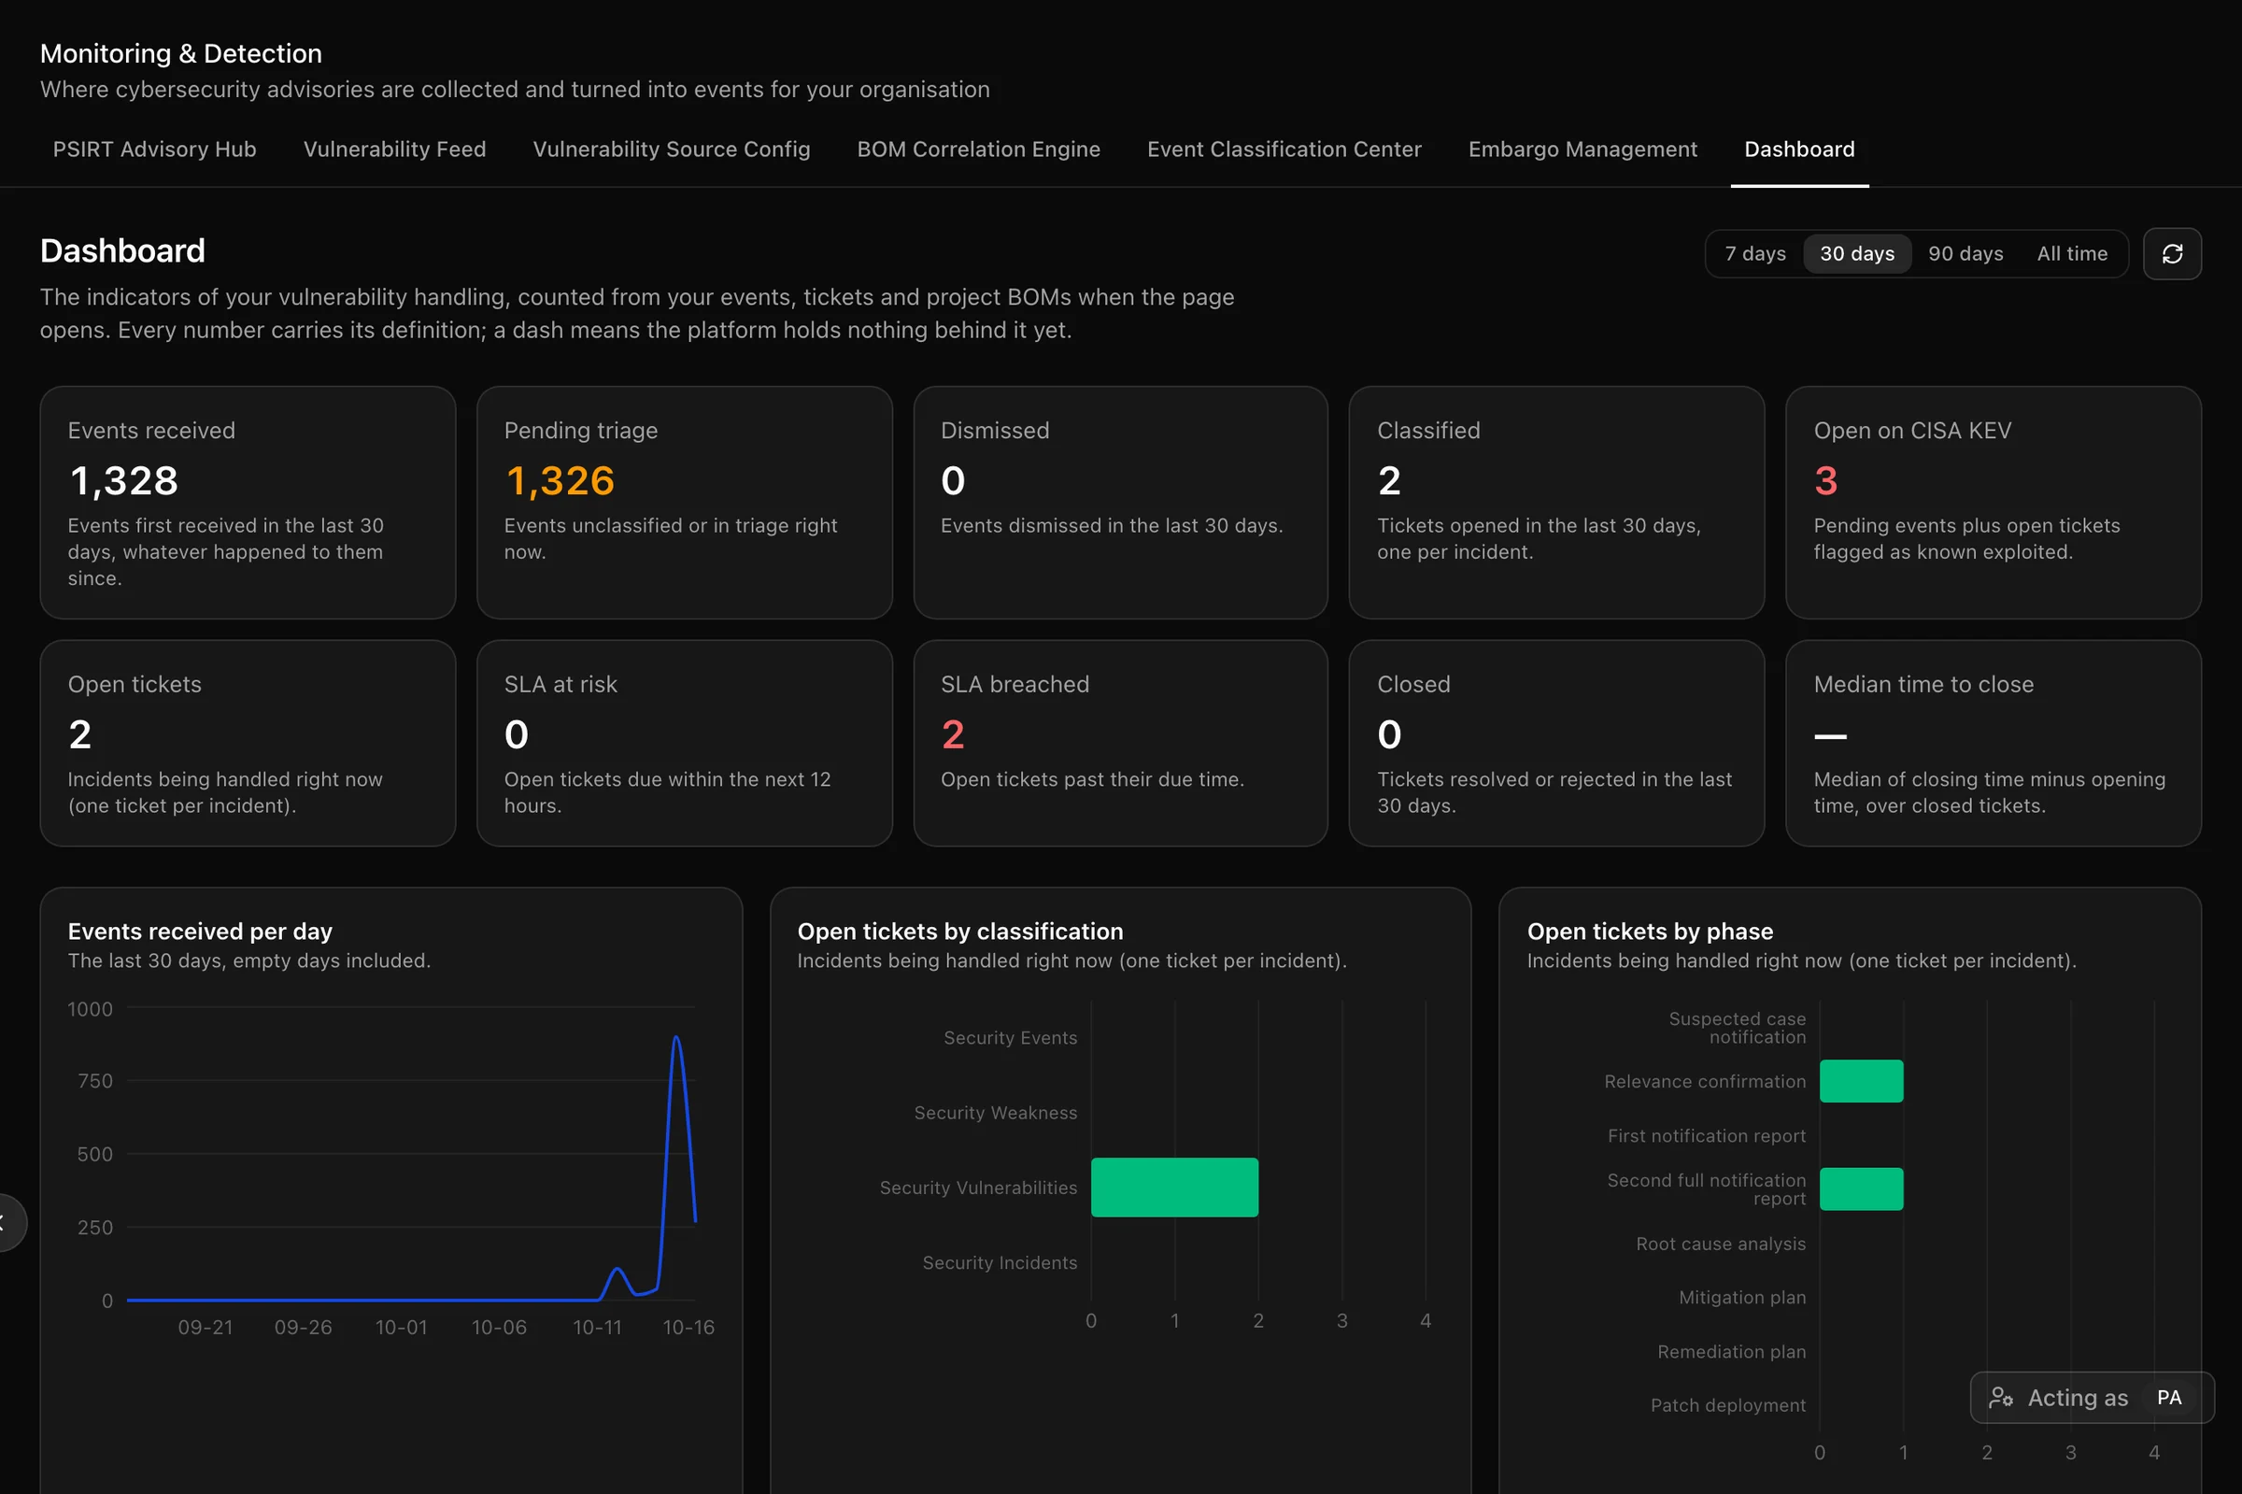Screen dimensions: 2242x1494
Task: Switch to Vulnerability Feed tab
Action: (394, 149)
